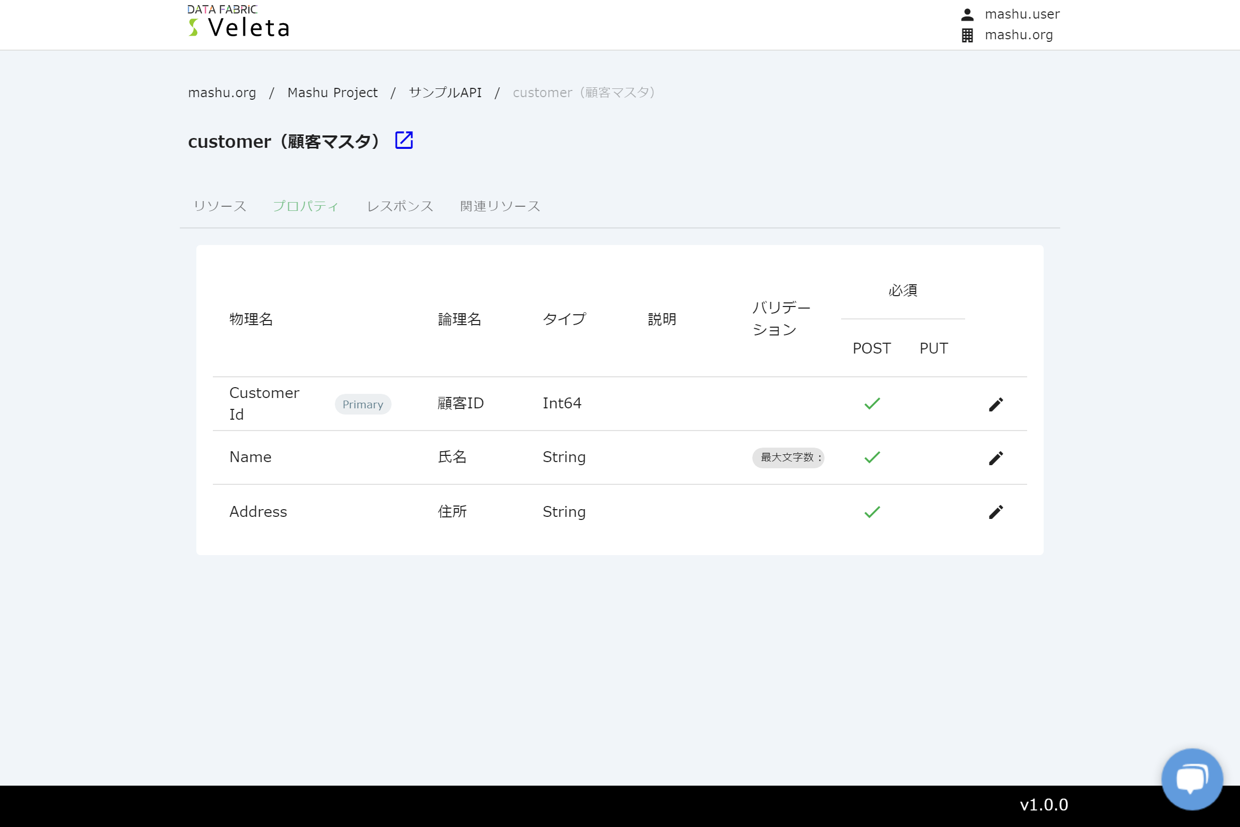
Task: Go to mashu.org in breadcrumb
Action: click(222, 93)
